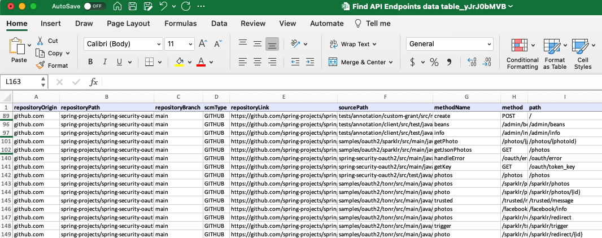Expand the Copy options arrow

[68, 53]
